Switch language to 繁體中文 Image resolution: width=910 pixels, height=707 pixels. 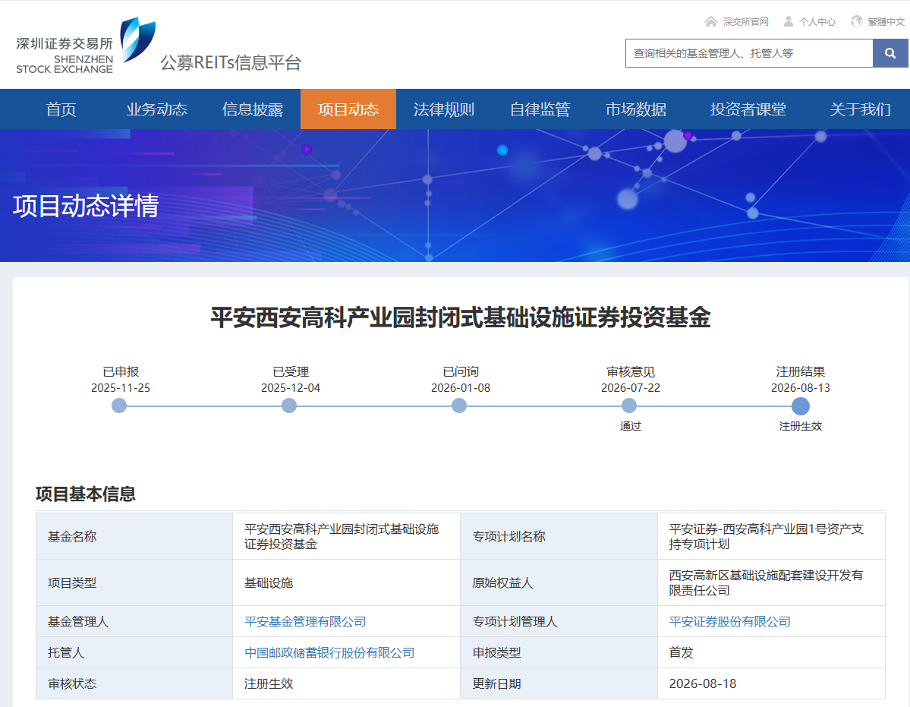click(886, 21)
